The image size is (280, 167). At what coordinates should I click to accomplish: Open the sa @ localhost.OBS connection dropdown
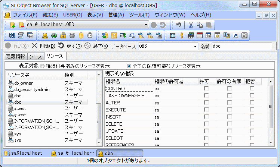[x=146, y=25]
